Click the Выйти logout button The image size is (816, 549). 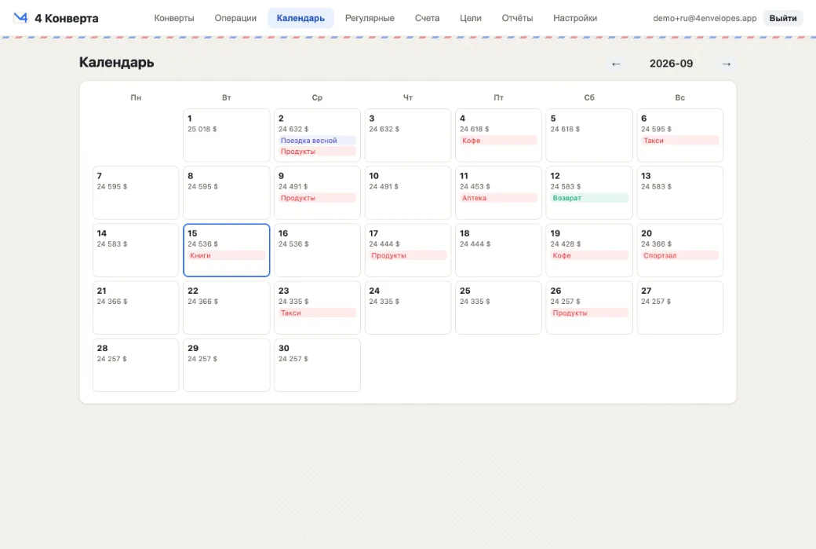(783, 18)
